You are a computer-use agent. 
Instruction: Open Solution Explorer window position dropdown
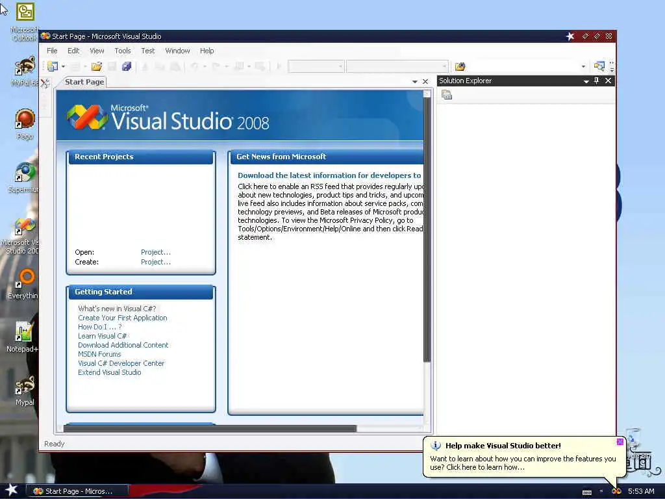586,81
